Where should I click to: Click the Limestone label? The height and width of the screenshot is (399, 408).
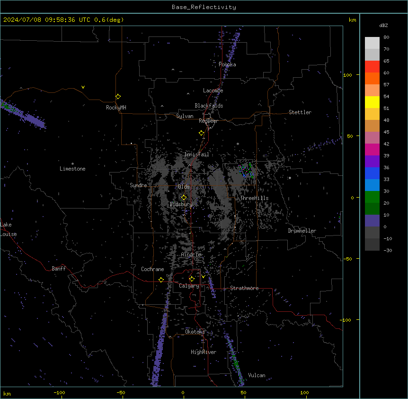72,169
